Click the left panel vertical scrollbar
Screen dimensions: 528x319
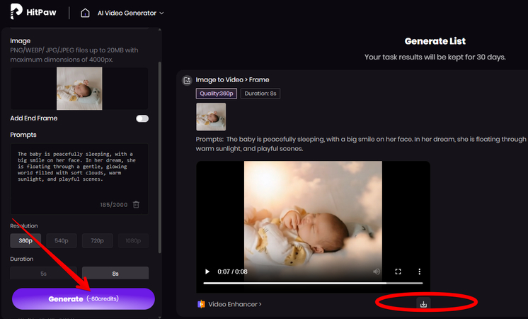(160, 157)
